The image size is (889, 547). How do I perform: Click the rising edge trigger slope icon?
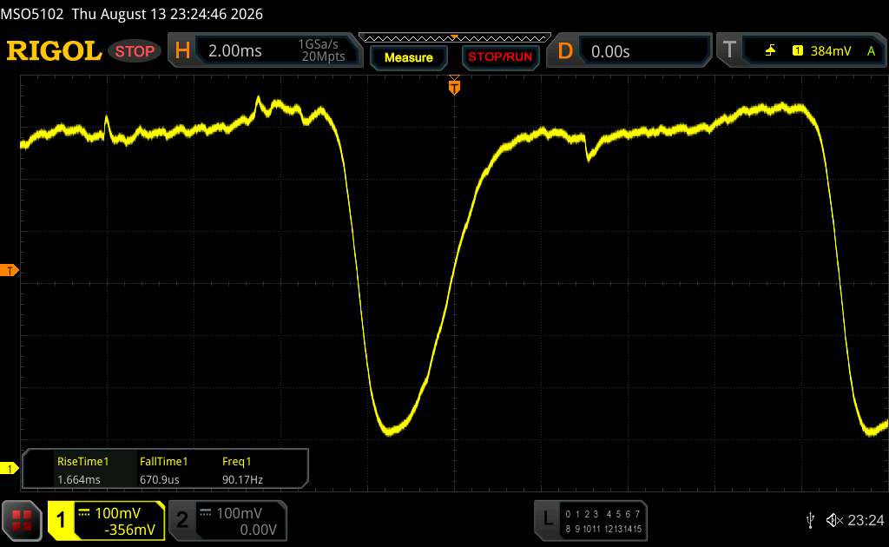click(x=770, y=51)
